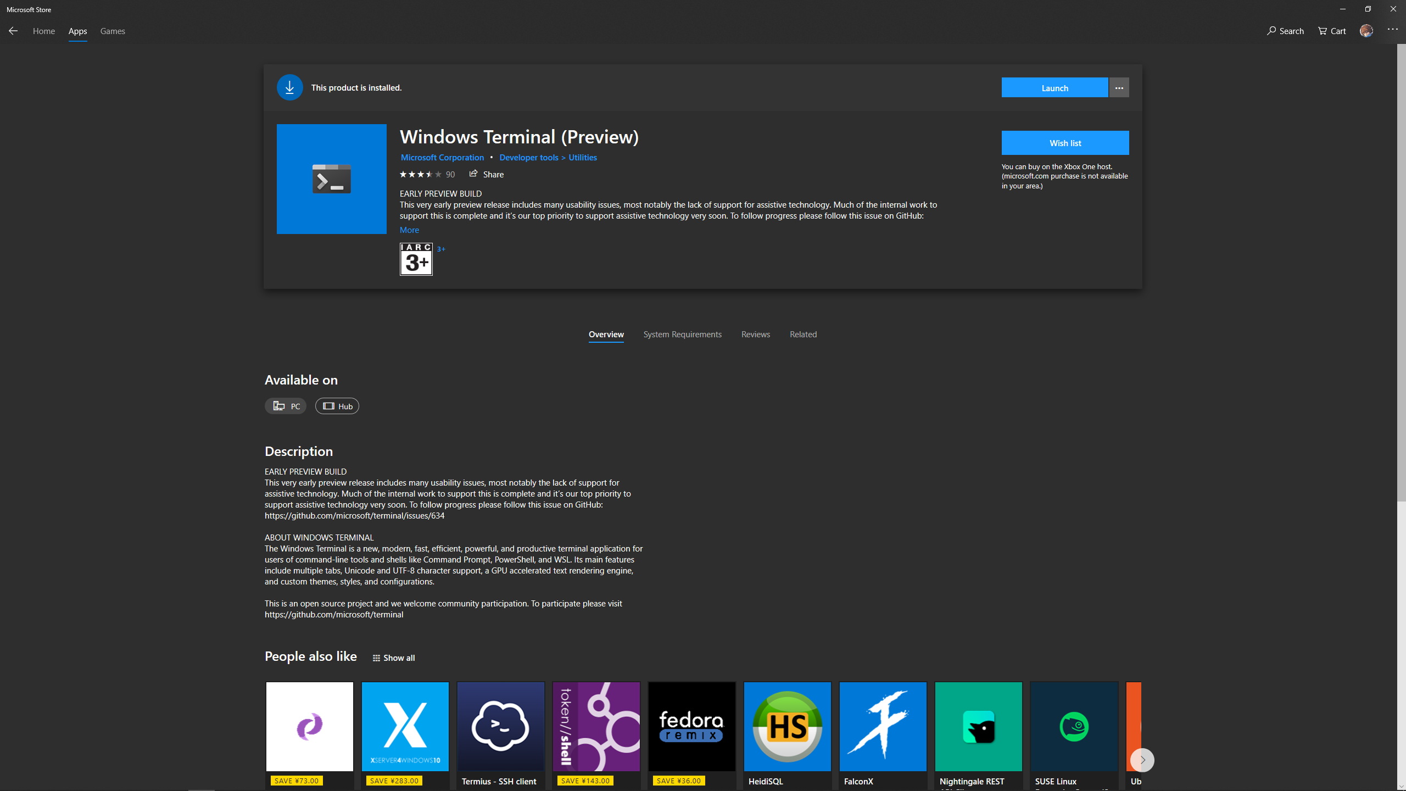Click the IARC 3+ rating badge
Viewport: 1406px width, 791px height.
[416, 259]
